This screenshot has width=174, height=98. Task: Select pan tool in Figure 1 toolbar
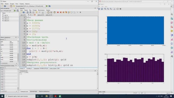[x=99, y=9]
